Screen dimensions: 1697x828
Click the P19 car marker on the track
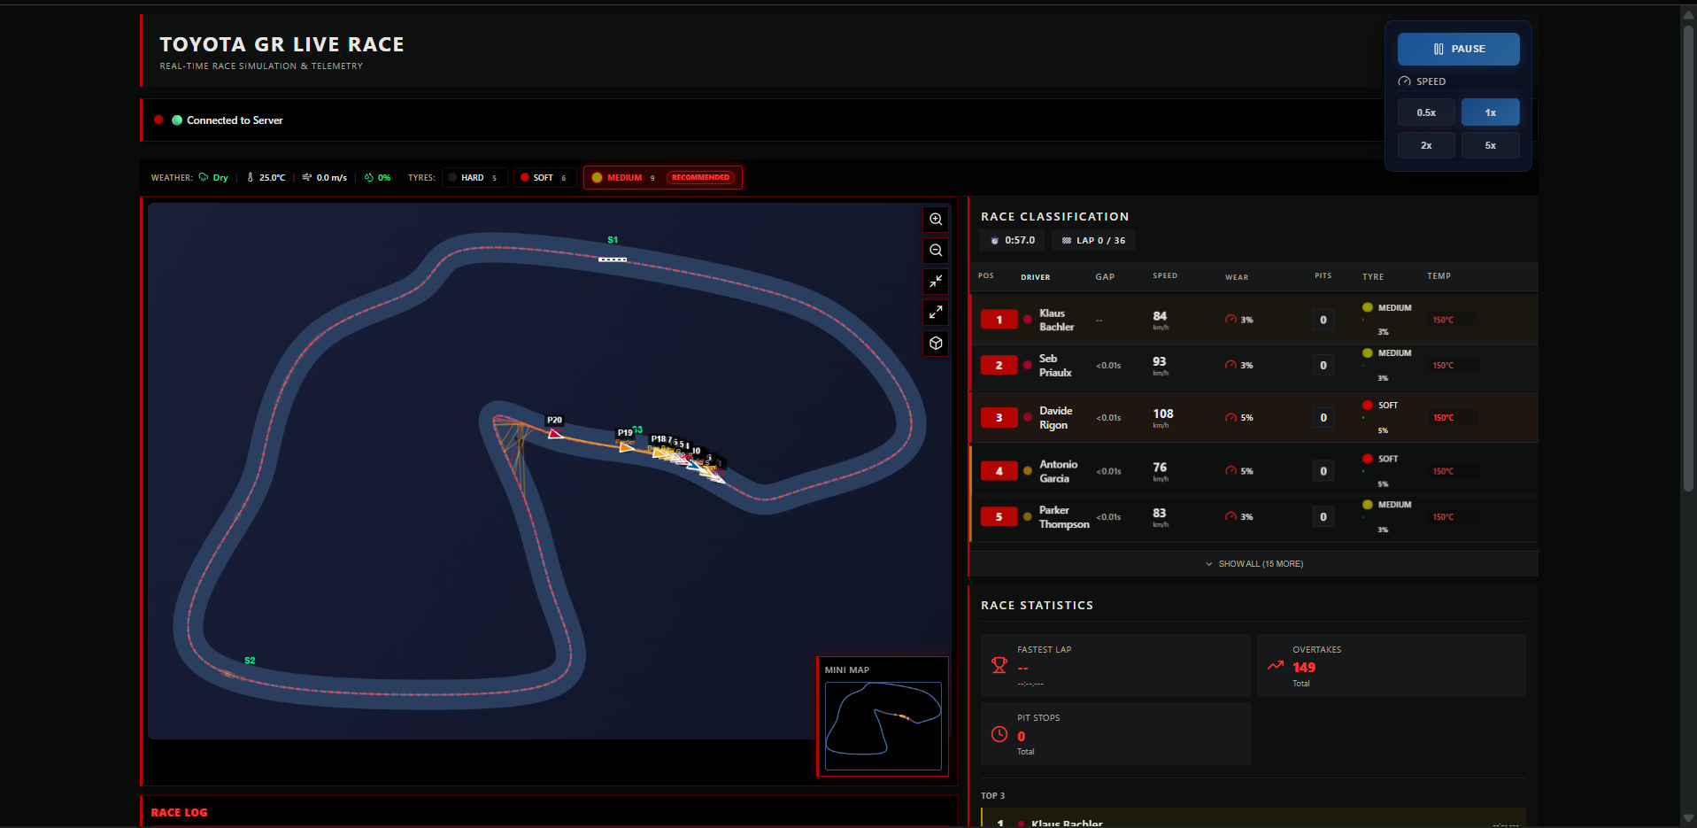point(626,446)
